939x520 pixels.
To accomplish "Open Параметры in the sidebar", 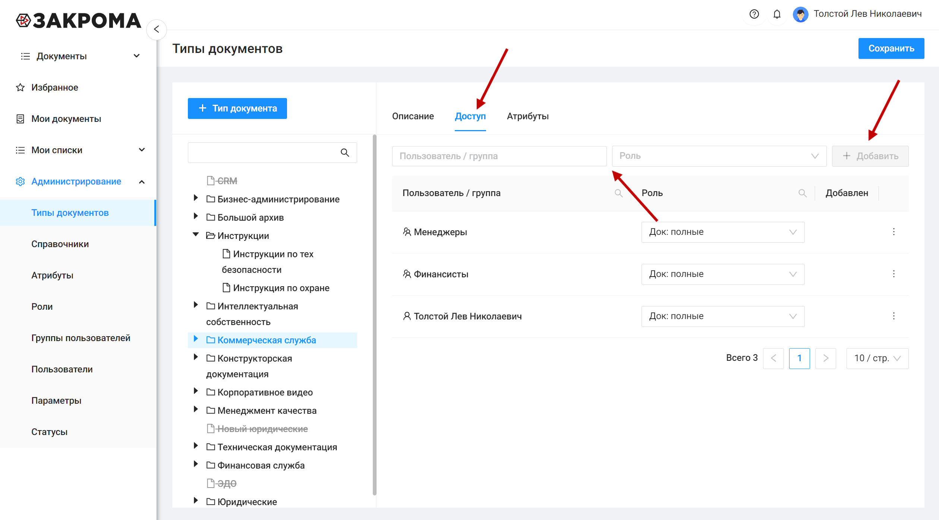I will [x=56, y=401].
